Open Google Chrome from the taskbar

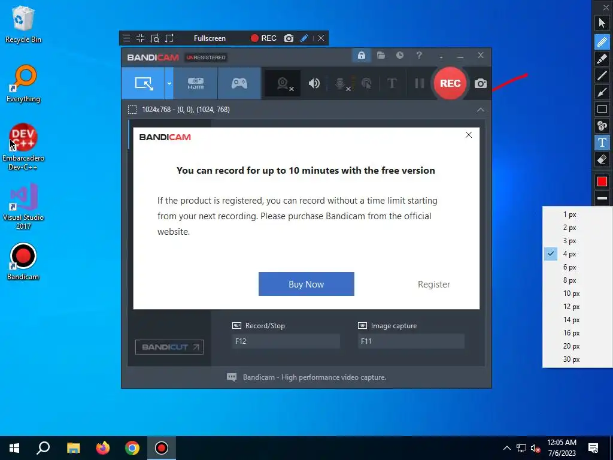[x=132, y=448]
